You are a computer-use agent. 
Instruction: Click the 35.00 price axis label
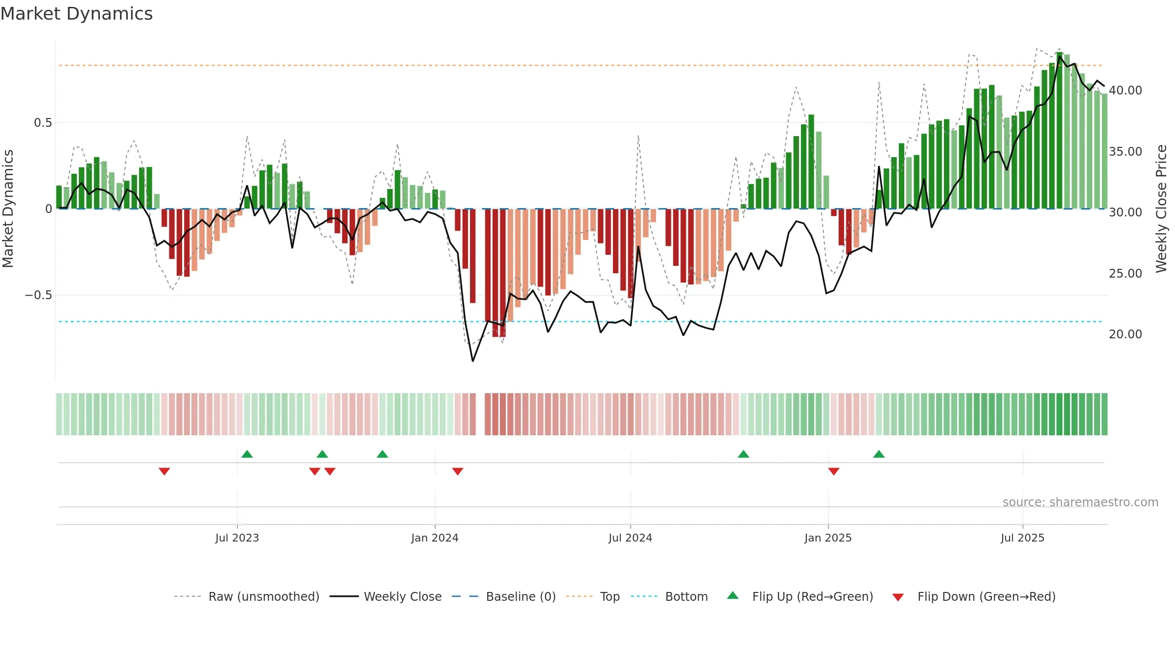click(1126, 152)
